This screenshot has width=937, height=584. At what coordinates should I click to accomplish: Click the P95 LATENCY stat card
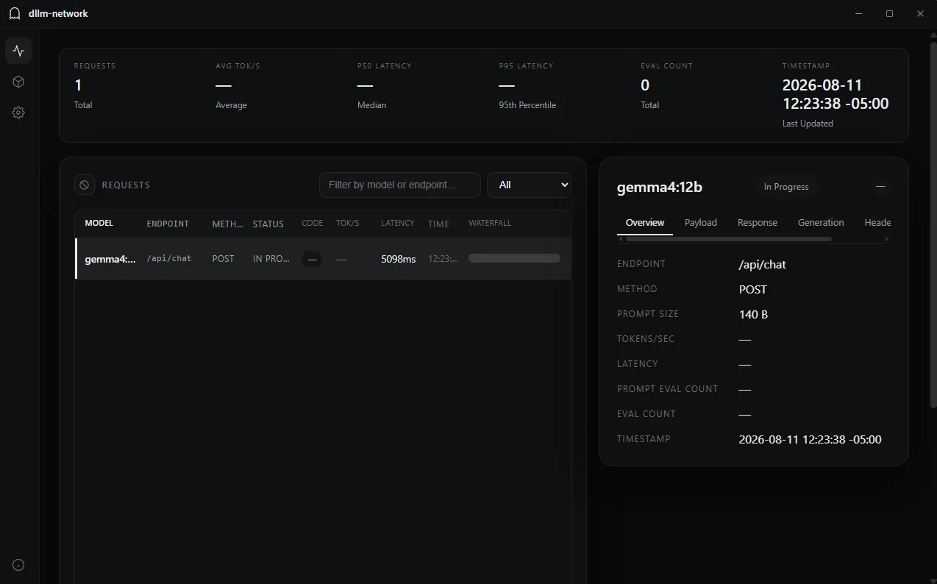(527, 85)
